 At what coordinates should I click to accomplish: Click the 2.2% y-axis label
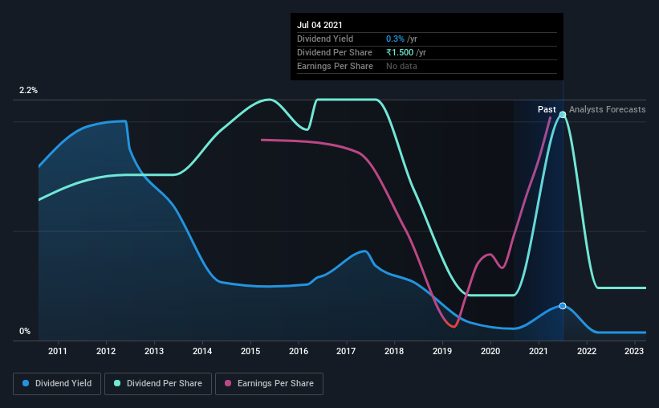(28, 91)
